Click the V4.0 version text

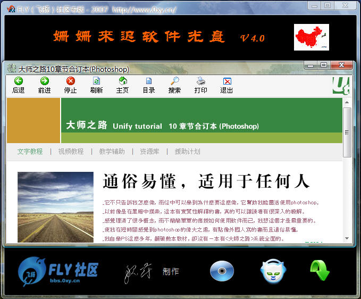click(x=253, y=38)
